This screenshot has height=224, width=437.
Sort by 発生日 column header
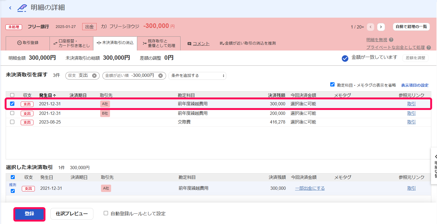(47, 95)
